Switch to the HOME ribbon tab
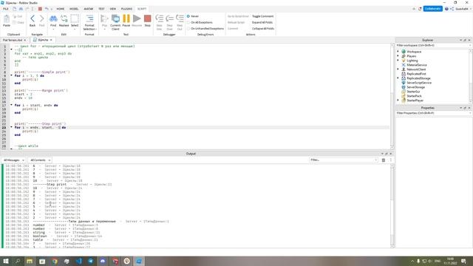The image size is (473, 266). point(61,9)
